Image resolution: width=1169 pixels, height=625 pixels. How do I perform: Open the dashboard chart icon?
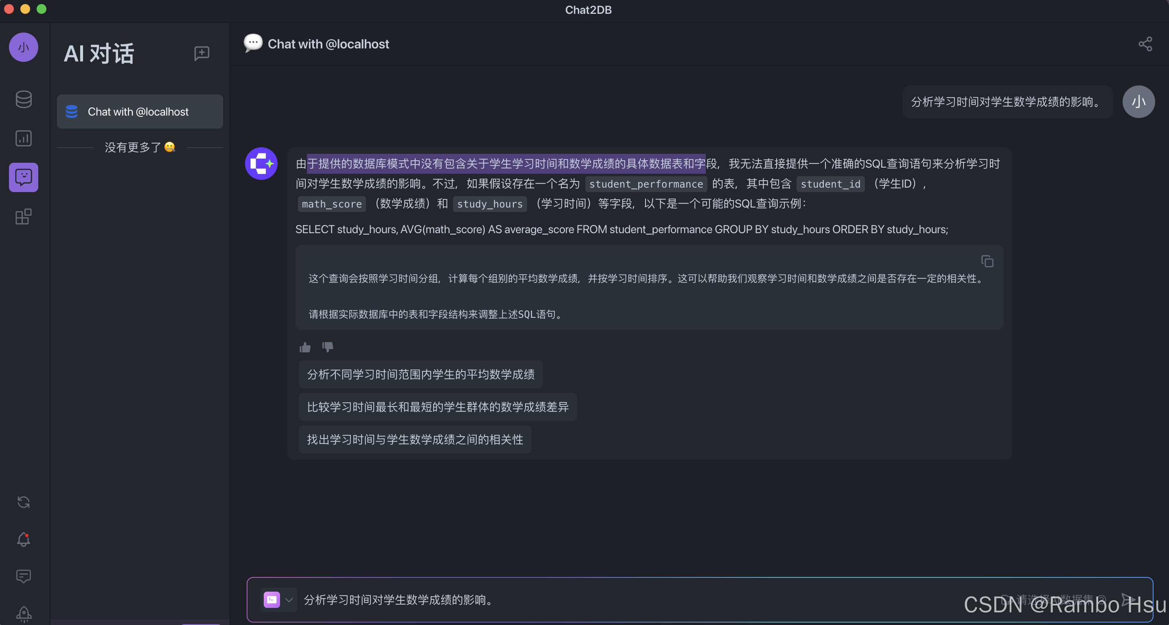24,138
